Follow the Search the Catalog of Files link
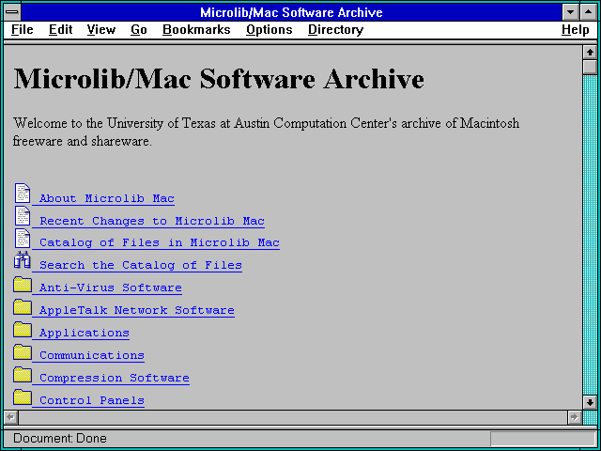 pos(141,265)
